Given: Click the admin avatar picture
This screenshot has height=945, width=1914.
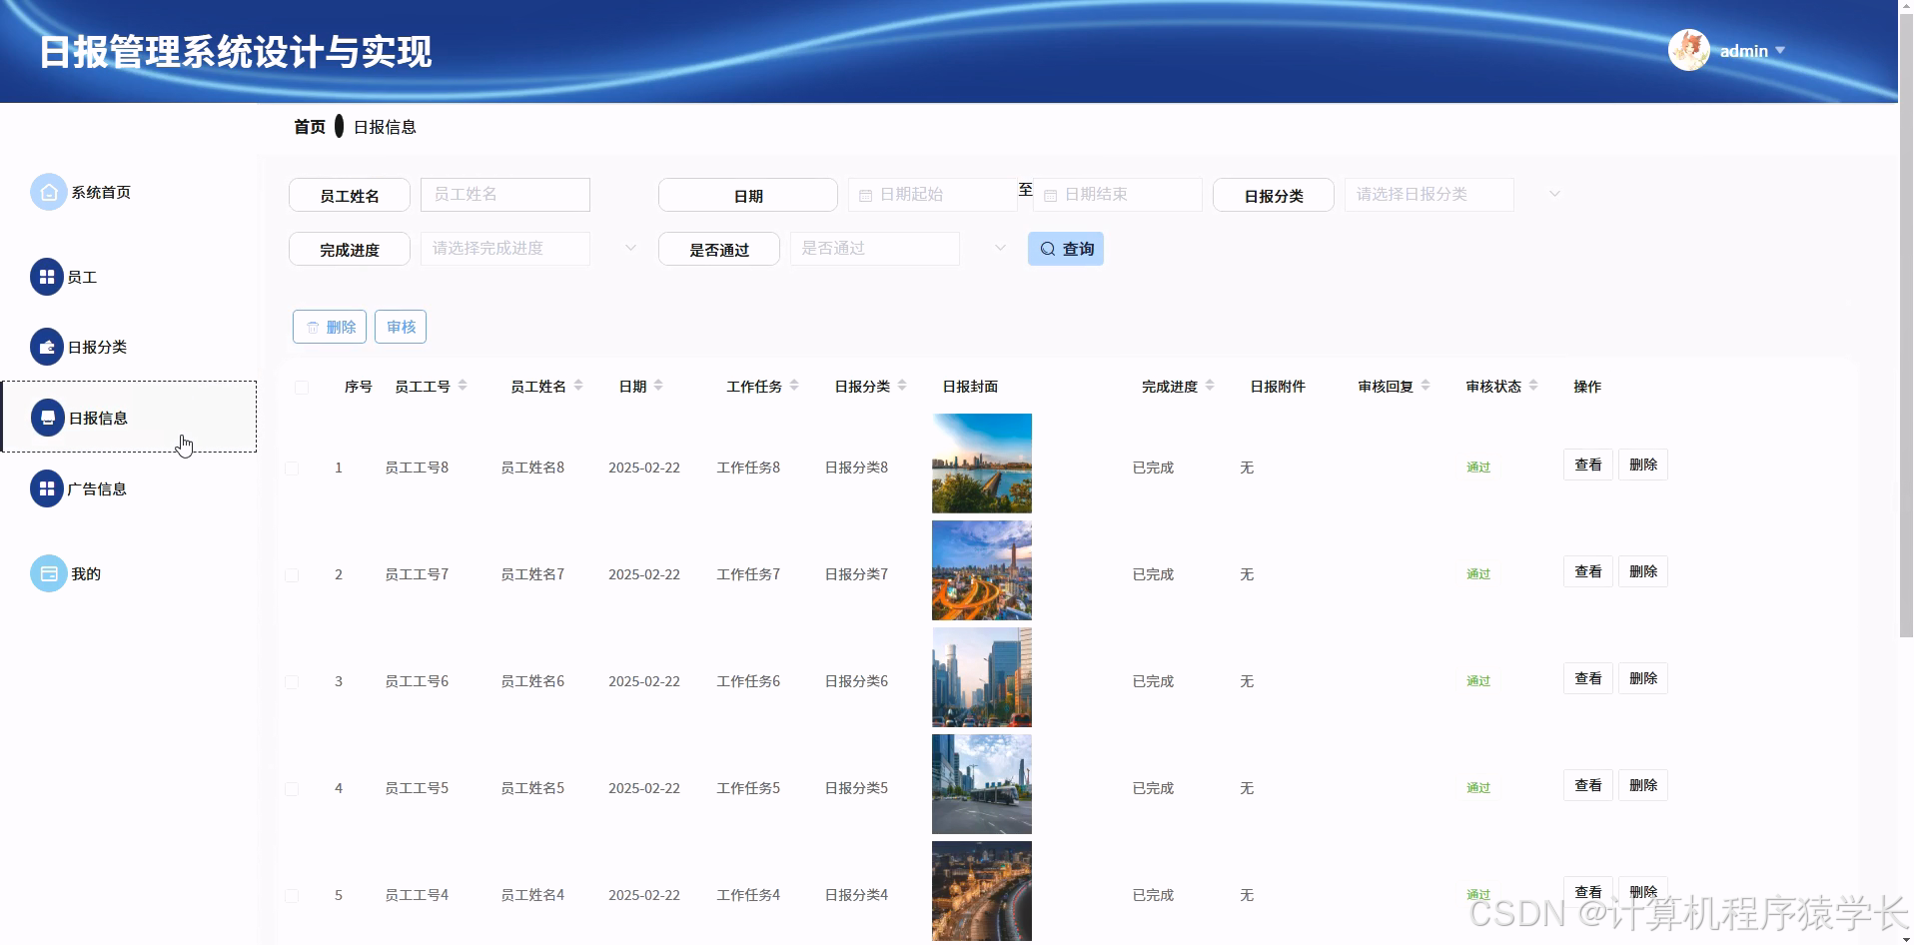Looking at the screenshot, I should pyautogui.click(x=1689, y=50).
